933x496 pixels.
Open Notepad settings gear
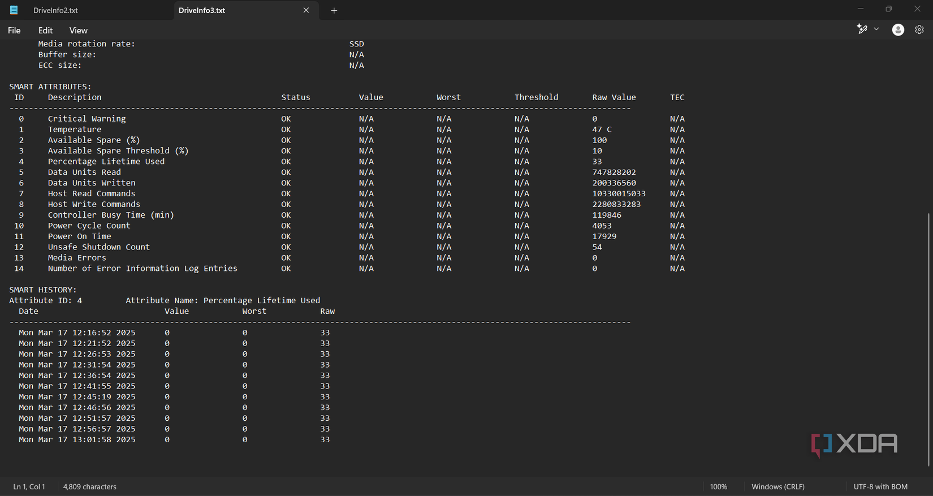pyautogui.click(x=919, y=30)
